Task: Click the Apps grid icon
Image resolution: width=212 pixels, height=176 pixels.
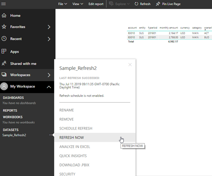Action: pos(4,51)
